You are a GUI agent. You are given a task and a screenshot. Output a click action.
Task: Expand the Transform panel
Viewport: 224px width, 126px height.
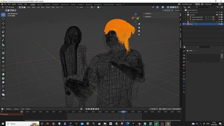coord(148,13)
